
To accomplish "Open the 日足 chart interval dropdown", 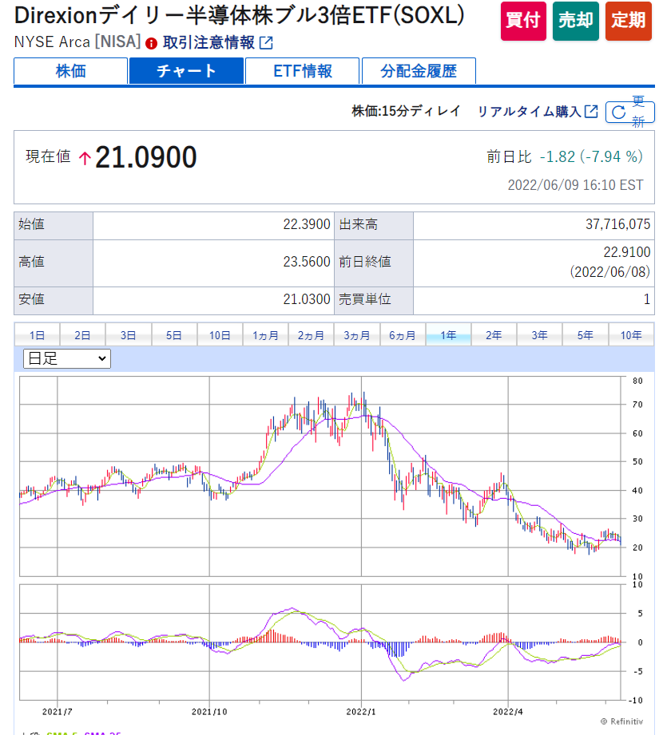I will click(67, 359).
